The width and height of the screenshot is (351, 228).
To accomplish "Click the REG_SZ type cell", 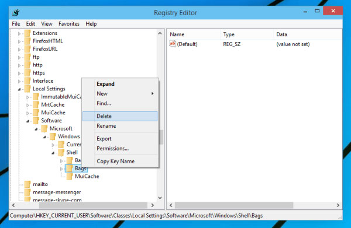I will click(x=232, y=44).
